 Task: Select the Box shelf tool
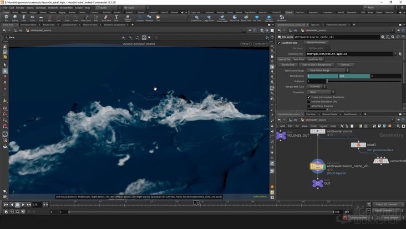coord(7,18)
